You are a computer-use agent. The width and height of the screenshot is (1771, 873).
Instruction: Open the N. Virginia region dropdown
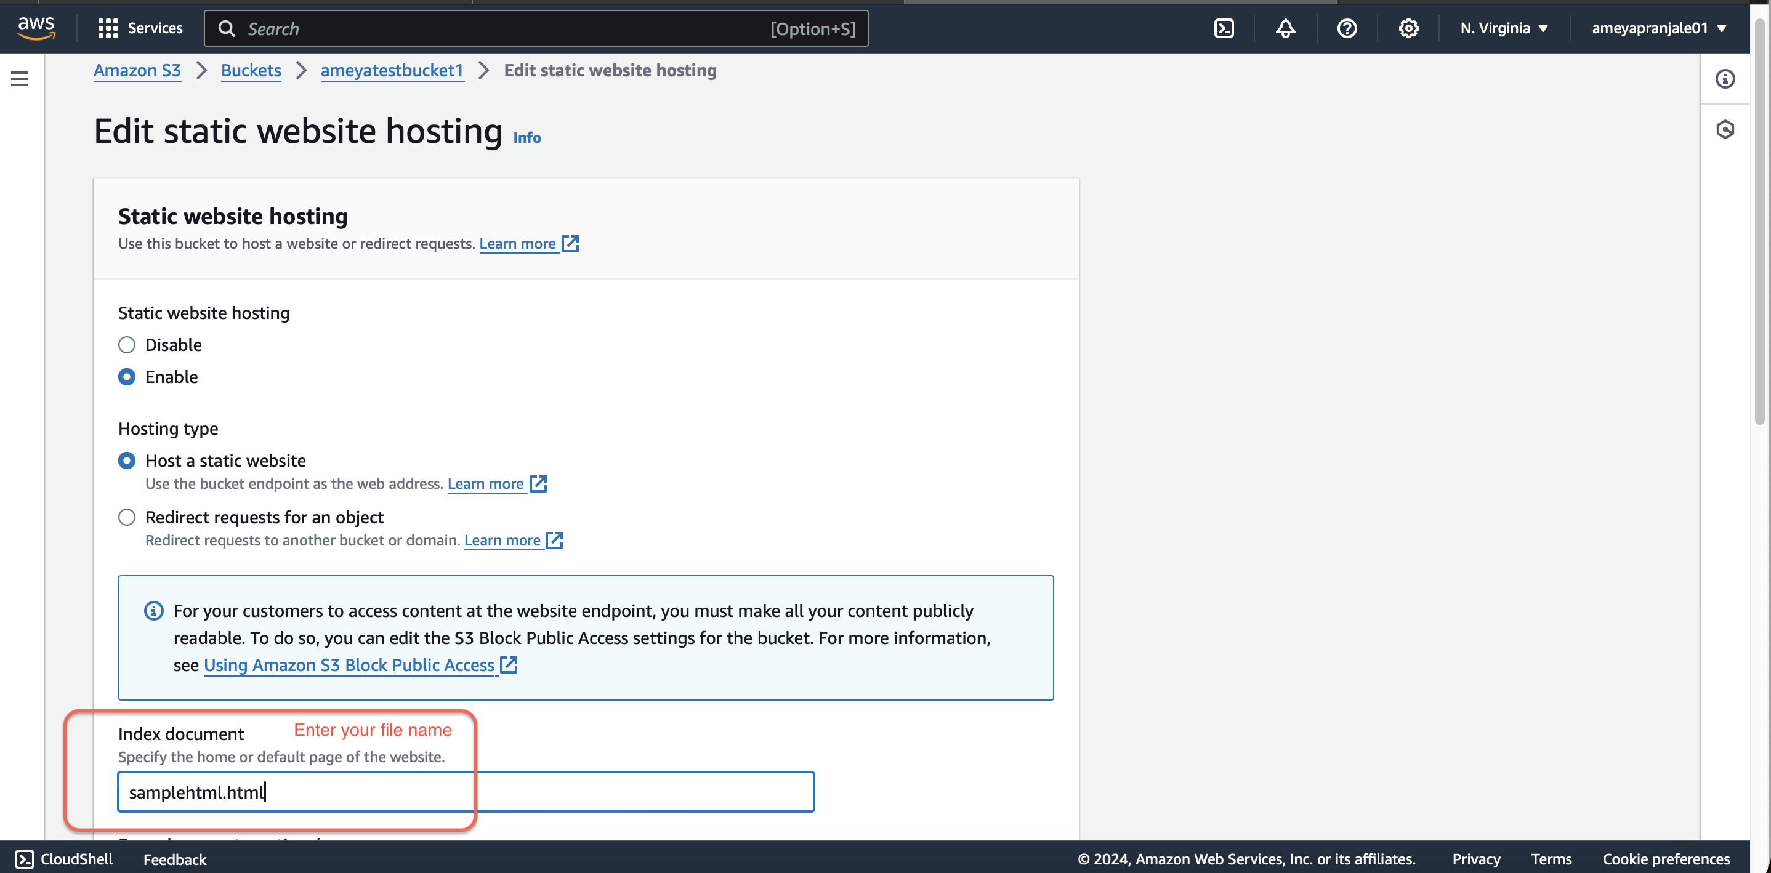click(x=1504, y=28)
